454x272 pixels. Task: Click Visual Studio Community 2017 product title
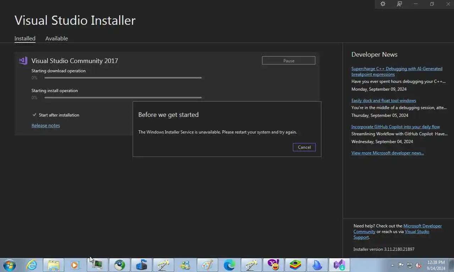(74, 61)
